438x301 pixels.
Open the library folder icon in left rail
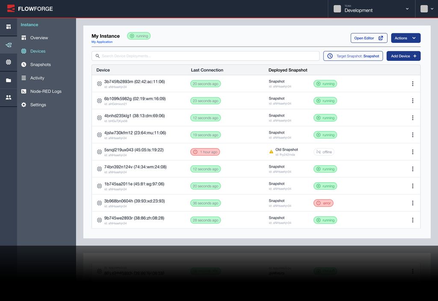point(9,80)
